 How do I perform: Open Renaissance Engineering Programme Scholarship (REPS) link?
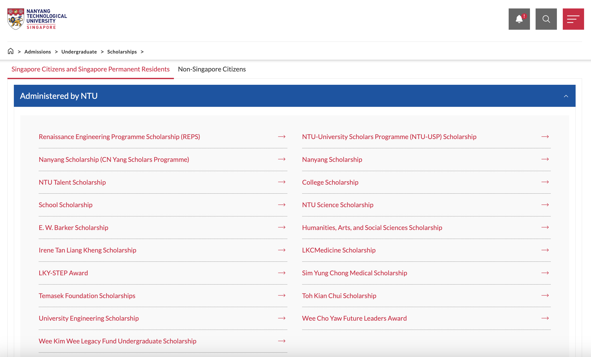119,137
